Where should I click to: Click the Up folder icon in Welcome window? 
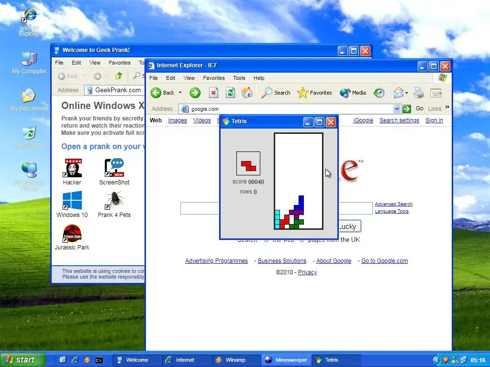119,76
